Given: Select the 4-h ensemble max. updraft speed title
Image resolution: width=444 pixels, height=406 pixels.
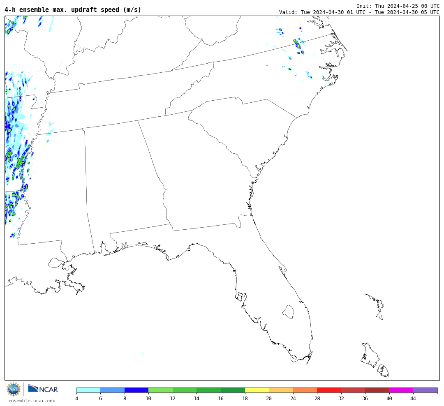Looking at the screenshot, I should click(x=73, y=9).
